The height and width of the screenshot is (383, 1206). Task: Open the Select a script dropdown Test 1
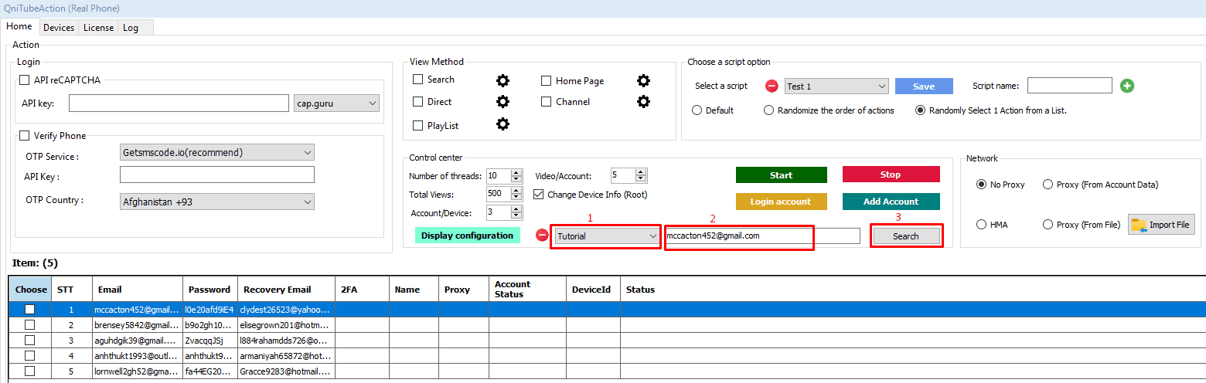pos(836,86)
